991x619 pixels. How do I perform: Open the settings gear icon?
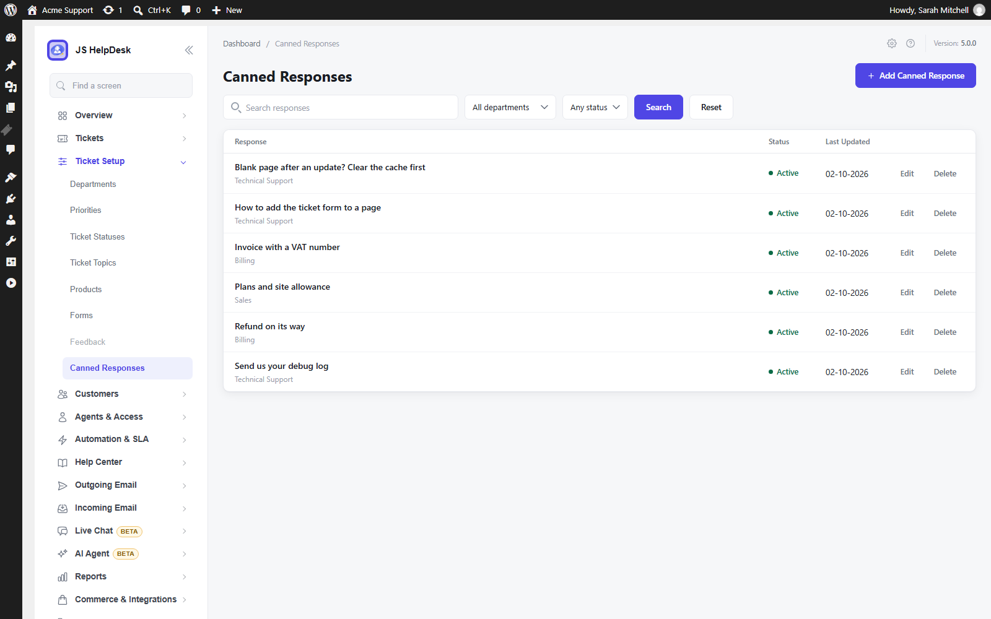pyautogui.click(x=892, y=43)
